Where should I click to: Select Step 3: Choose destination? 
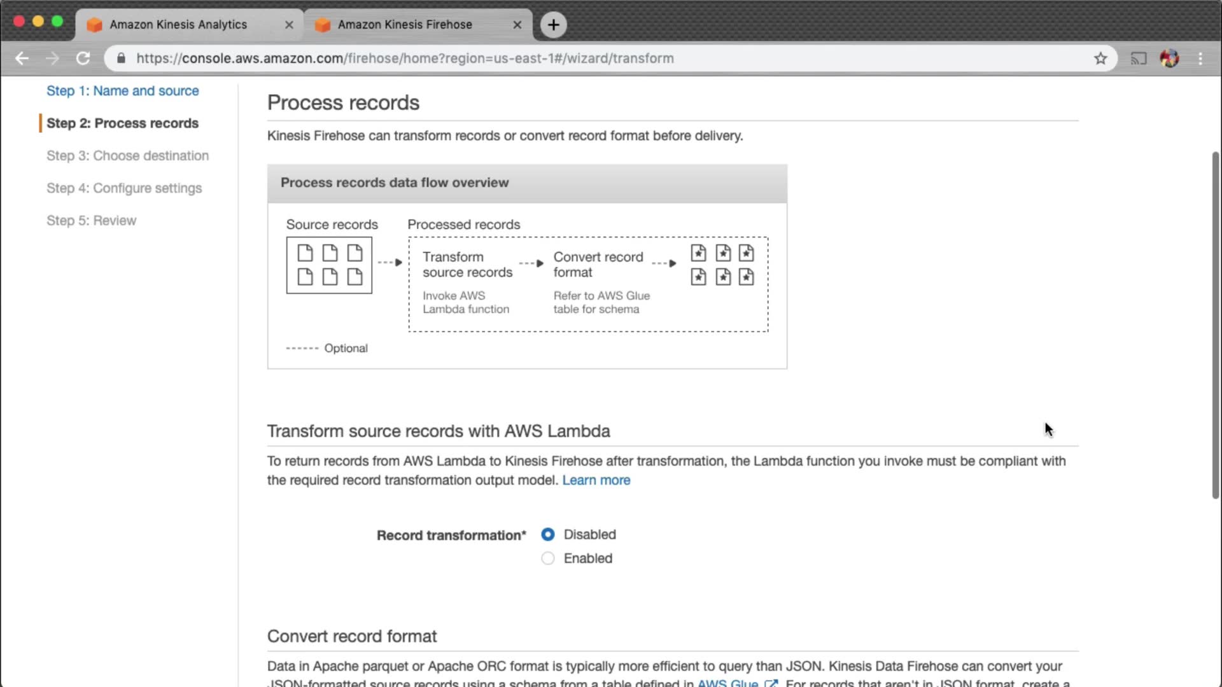pyautogui.click(x=127, y=156)
